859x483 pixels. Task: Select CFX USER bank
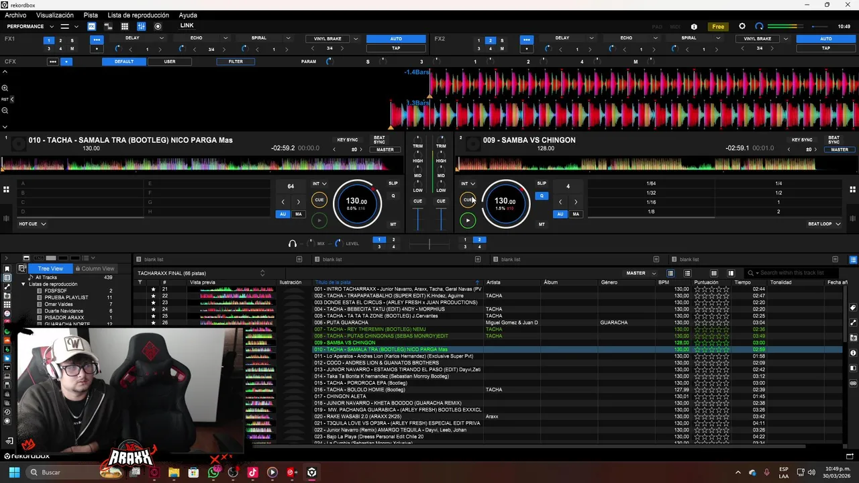coord(170,62)
